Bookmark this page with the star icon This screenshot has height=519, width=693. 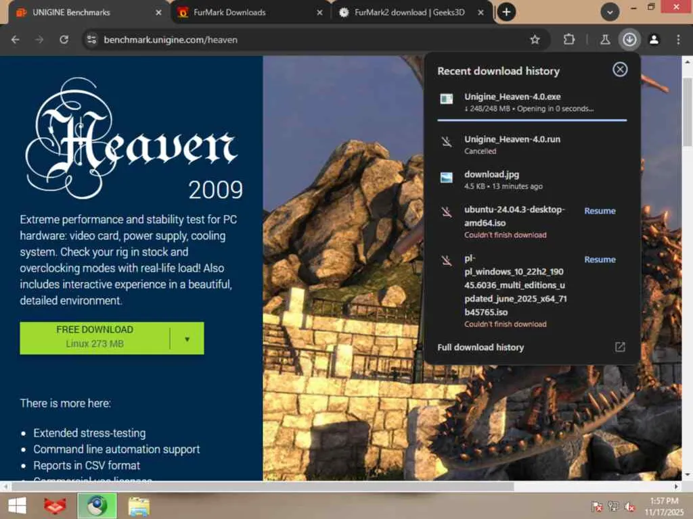[535, 40]
